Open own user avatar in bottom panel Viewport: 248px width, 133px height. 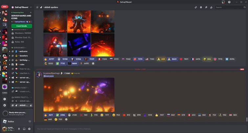point(5,129)
